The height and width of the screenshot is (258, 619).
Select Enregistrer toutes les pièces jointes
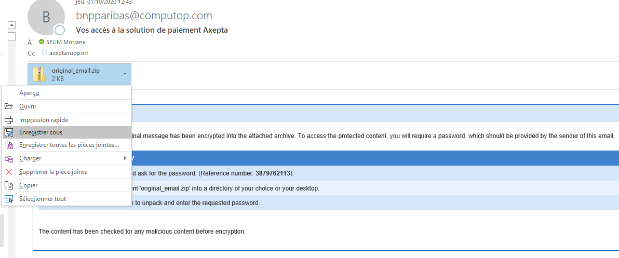69,145
